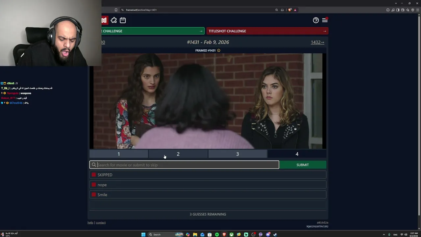Click the 'nope' guess row
The image size is (421, 237).
208,185
